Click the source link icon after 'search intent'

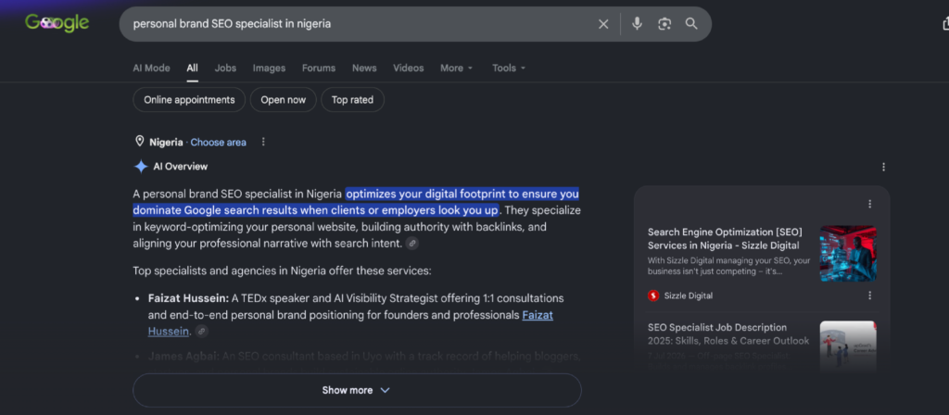point(412,244)
